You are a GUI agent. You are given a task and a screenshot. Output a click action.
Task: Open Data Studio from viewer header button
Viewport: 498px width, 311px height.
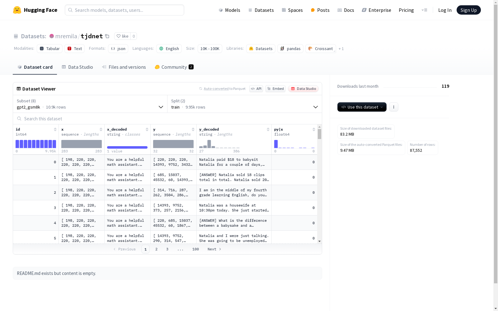click(303, 89)
